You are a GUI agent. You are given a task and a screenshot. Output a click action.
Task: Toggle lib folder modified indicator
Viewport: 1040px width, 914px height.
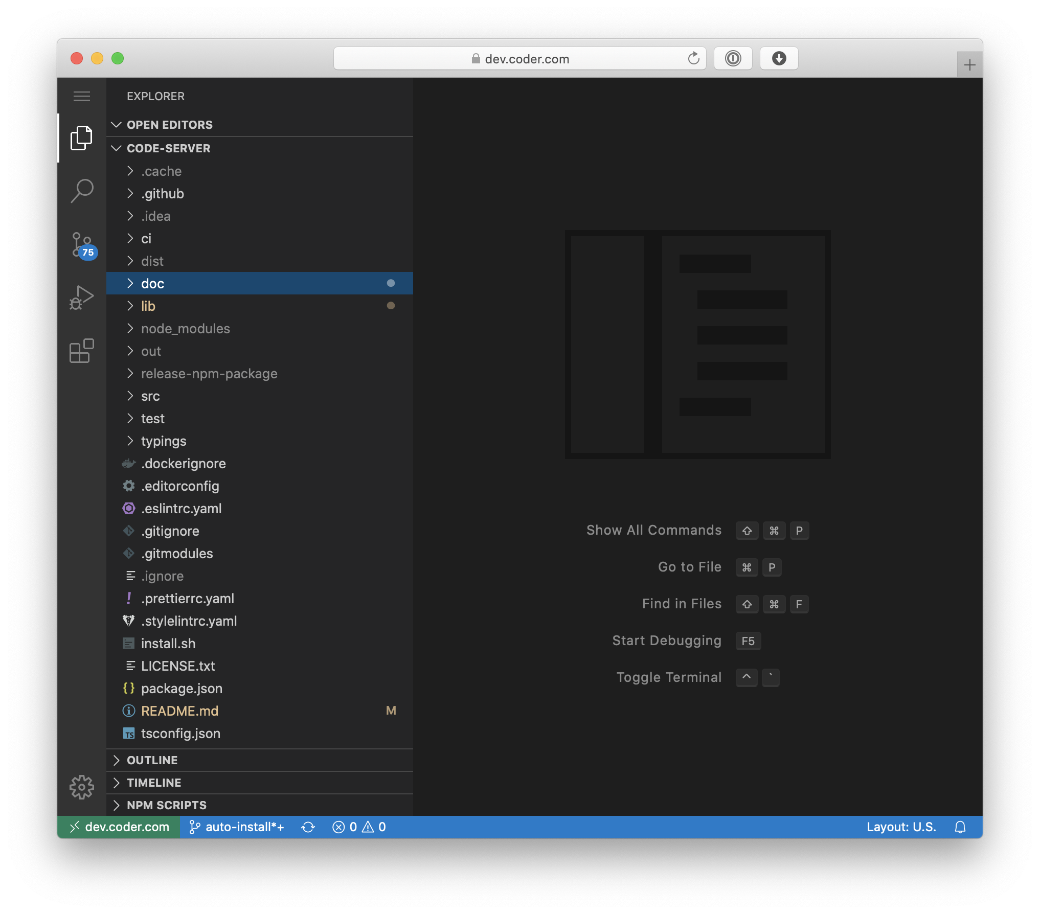[391, 306]
